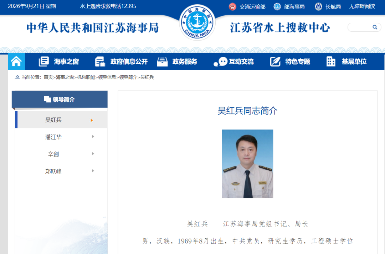Click the 领导简介 sidebar header icon
Viewport: 385px width, 254px height.
tap(47, 99)
